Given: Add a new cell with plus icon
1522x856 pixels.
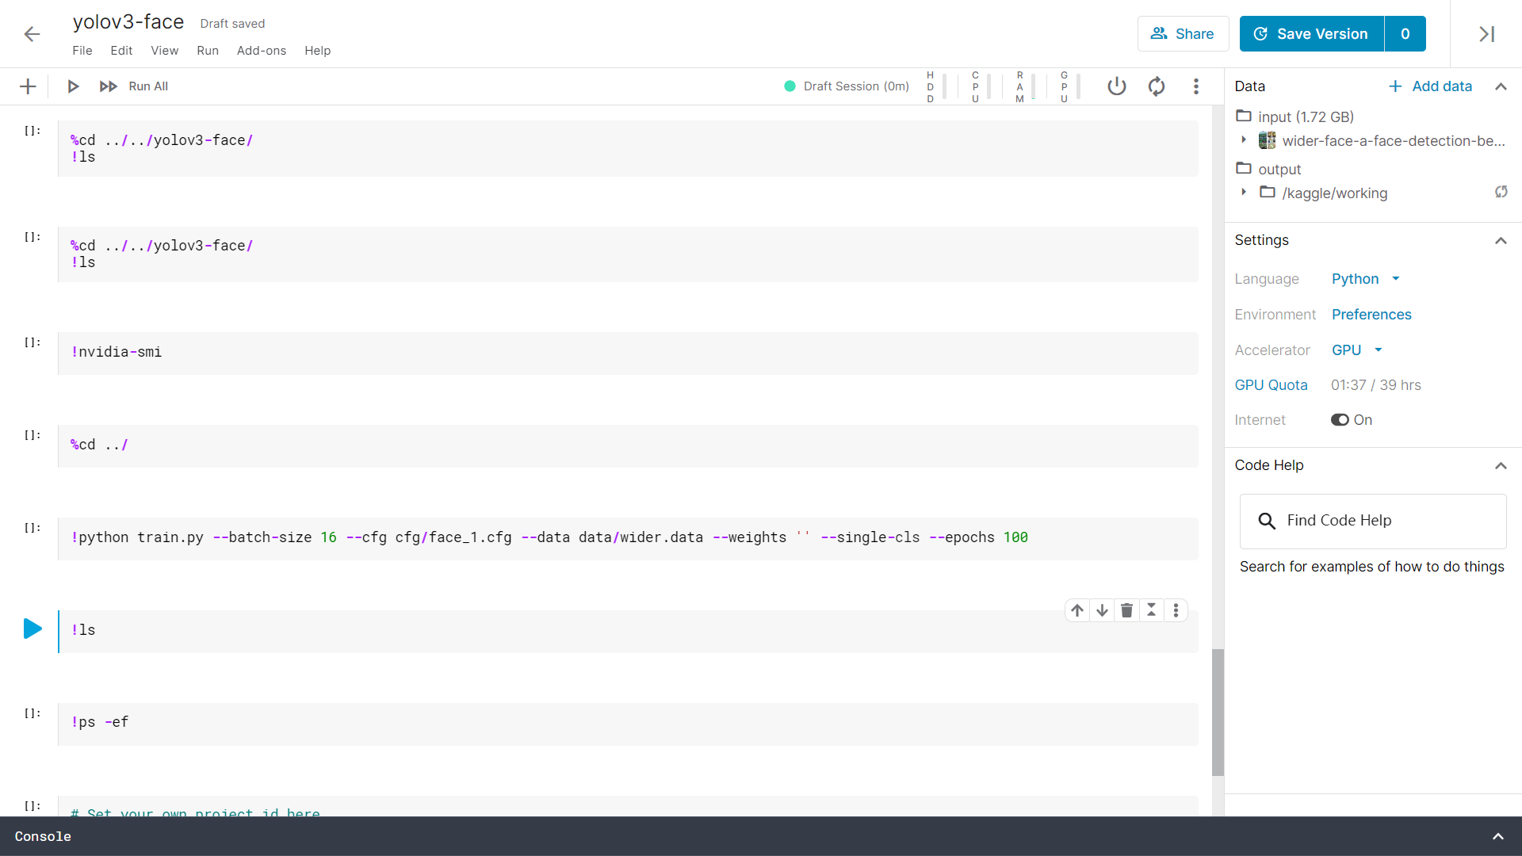Looking at the screenshot, I should pyautogui.click(x=28, y=86).
